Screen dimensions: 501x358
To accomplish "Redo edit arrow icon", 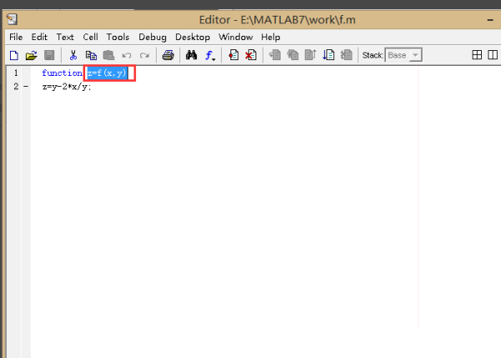I will [x=144, y=56].
